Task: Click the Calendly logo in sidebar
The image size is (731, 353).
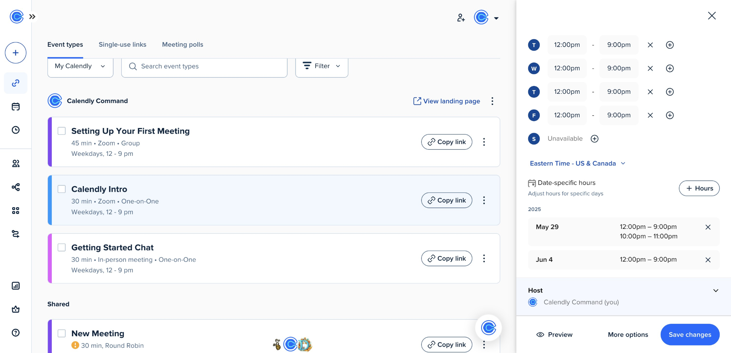Action: coord(16,16)
